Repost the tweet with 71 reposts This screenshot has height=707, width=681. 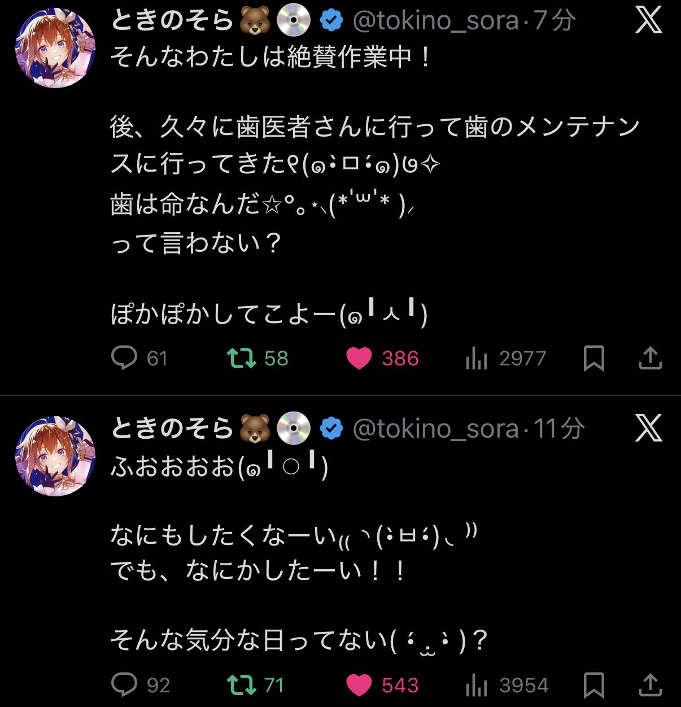[x=242, y=684]
